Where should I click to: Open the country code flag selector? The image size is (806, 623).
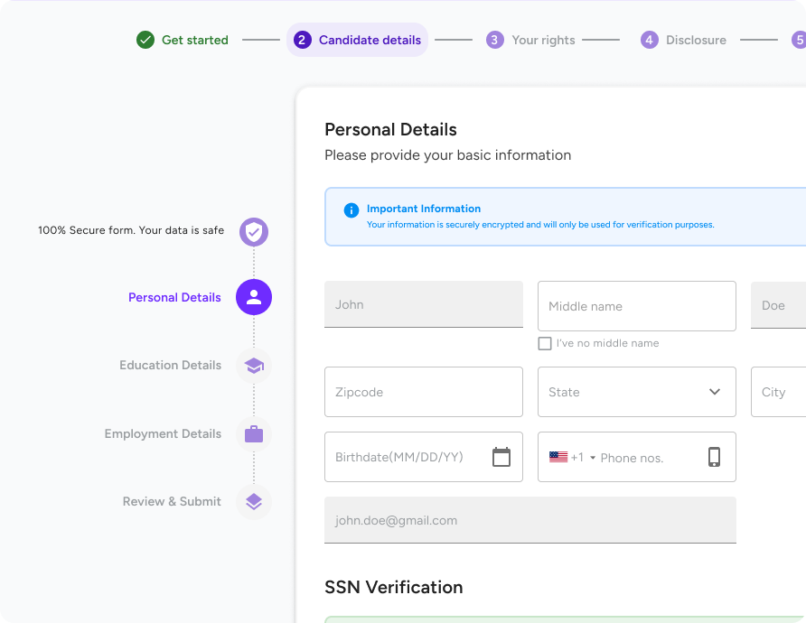pyautogui.click(x=572, y=458)
